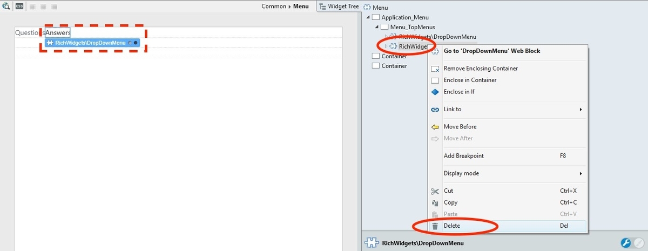Switch to the Widget Tree tab
Viewport: 648px width, 251px height.
click(x=339, y=6)
